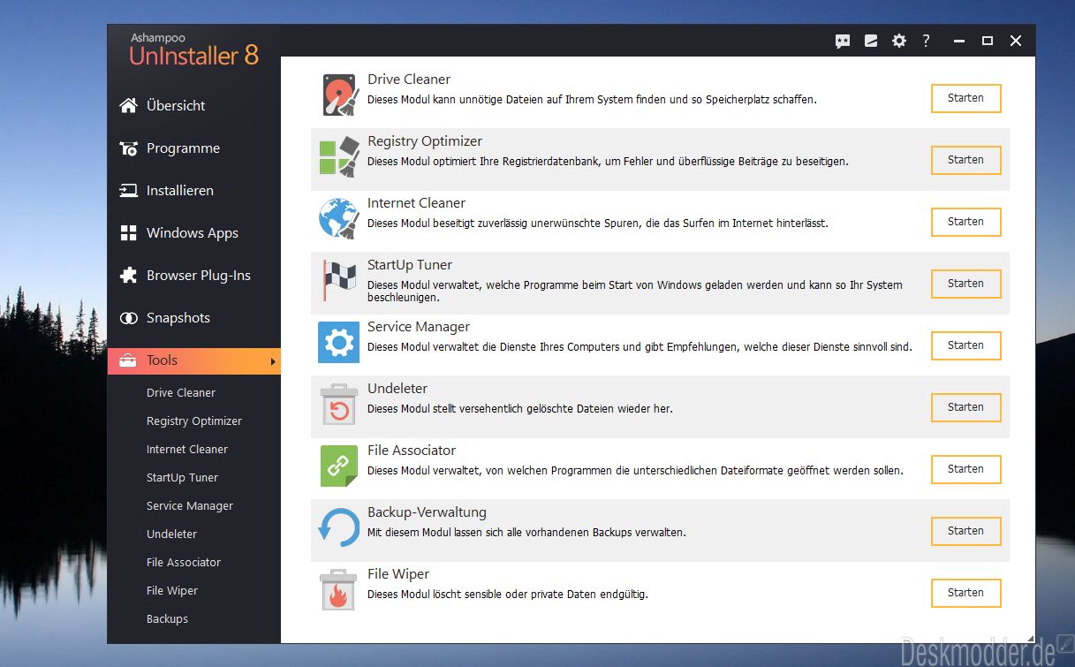
Task: Click the StartUp Tuner checkered flag icon
Action: tap(339, 281)
